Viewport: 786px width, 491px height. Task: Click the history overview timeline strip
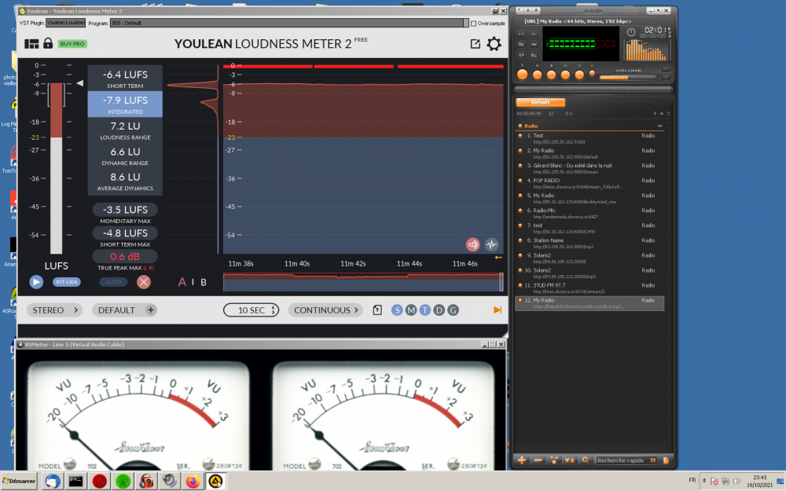click(x=363, y=282)
